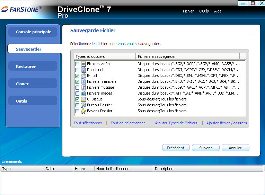This screenshot has width=265, height=195.
Task: Sort events by Date column
Action: click(x=58, y=169)
